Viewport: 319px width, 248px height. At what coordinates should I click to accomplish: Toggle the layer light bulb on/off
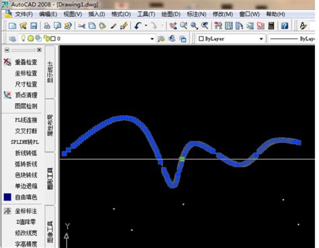tap(23, 38)
